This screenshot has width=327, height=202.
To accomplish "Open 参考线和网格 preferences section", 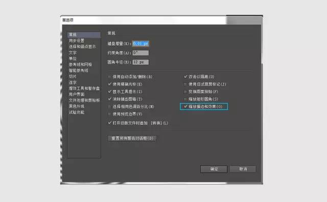I will 81,64.
